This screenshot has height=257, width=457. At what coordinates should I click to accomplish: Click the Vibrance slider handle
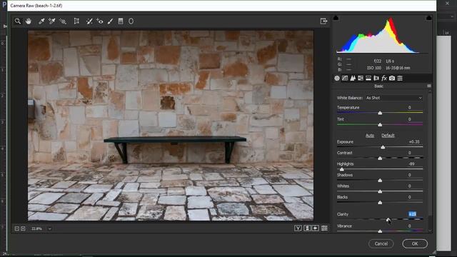click(x=380, y=231)
